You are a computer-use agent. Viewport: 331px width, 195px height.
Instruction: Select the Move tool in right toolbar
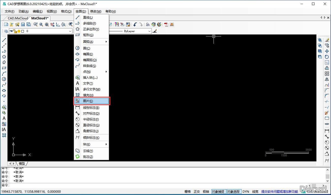point(327,51)
